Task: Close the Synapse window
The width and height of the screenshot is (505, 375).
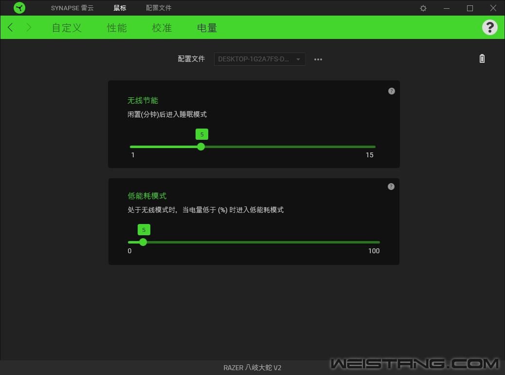Action: pos(493,8)
